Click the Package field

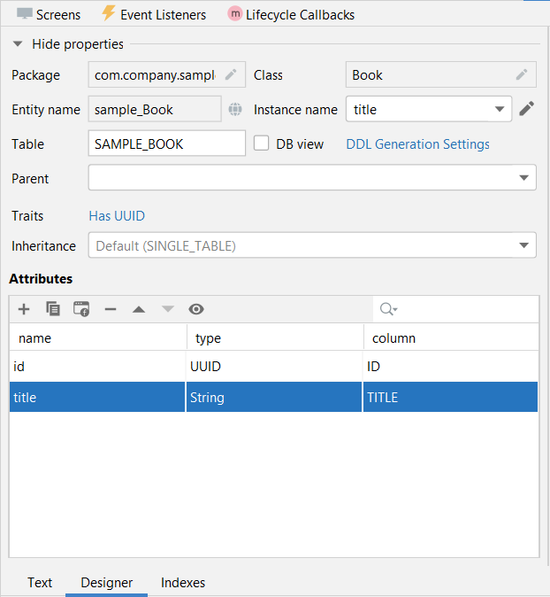coord(167,74)
